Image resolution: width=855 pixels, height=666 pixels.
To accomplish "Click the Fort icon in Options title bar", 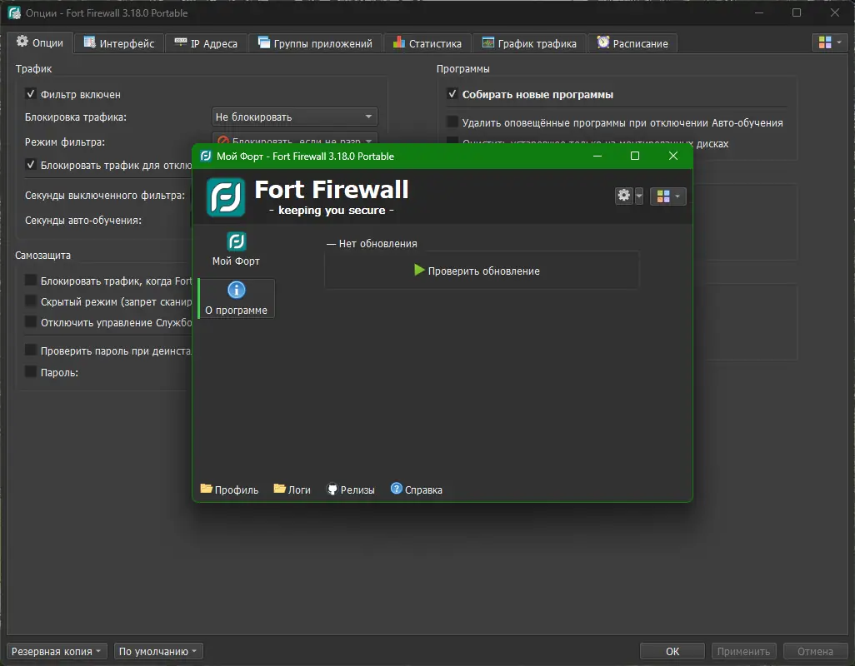I will tap(14, 12).
